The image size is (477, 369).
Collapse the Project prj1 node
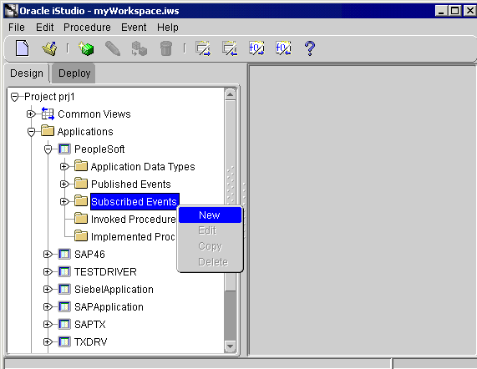(14, 97)
